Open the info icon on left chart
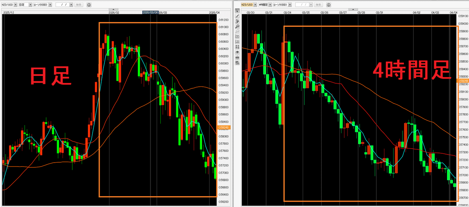Screen dimensions: 469x207 [89, 5]
